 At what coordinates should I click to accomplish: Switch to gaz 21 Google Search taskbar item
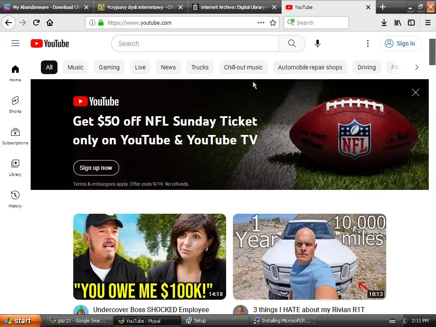[78, 321]
